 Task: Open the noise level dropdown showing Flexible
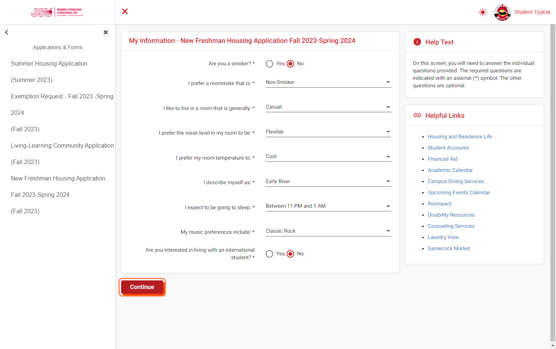328,132
